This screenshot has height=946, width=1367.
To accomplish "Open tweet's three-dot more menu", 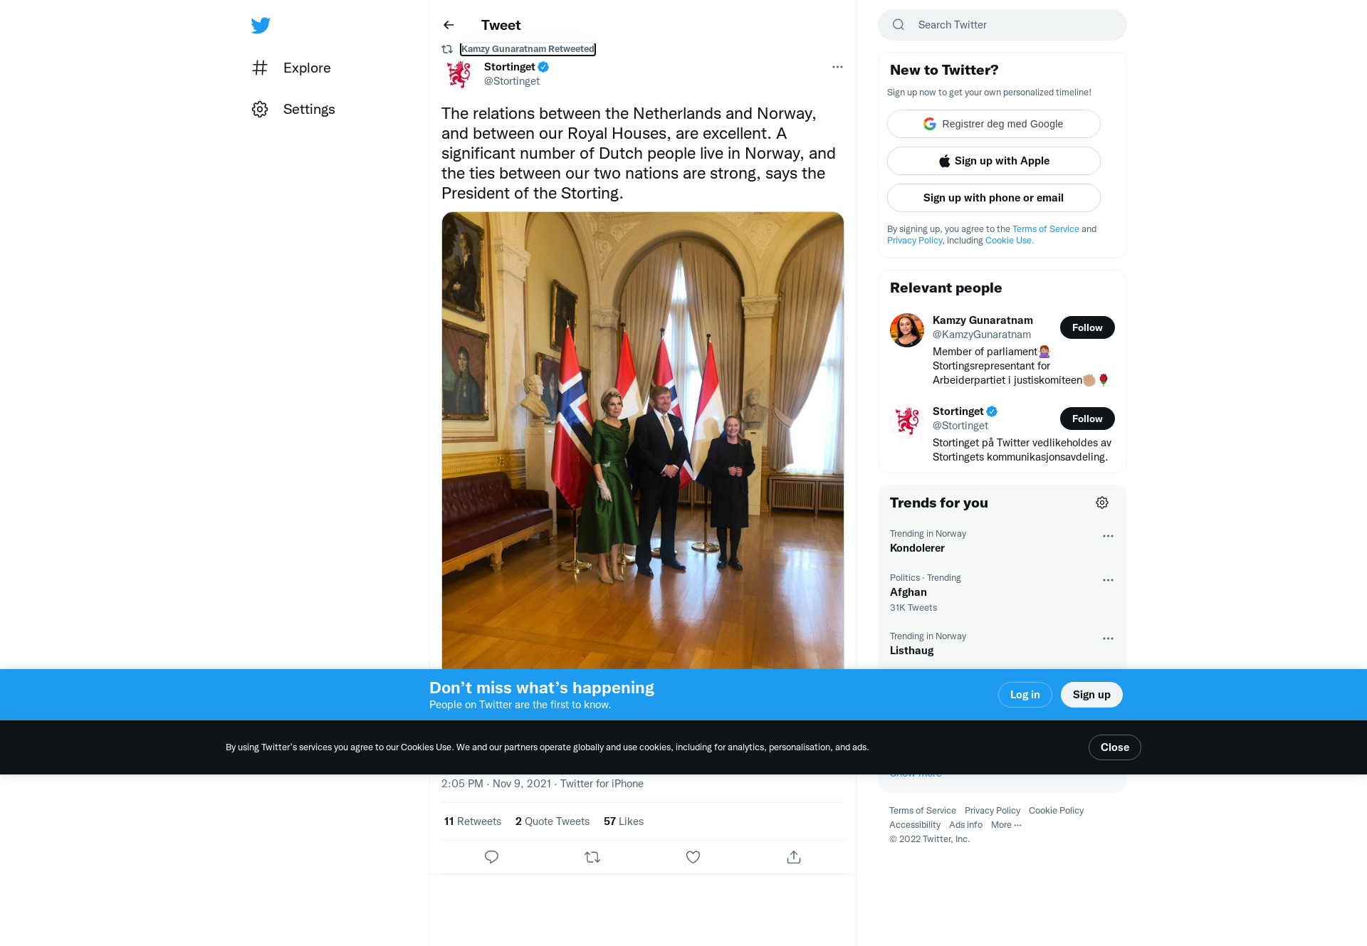I will pyautogui.click(x=837, y=67).
